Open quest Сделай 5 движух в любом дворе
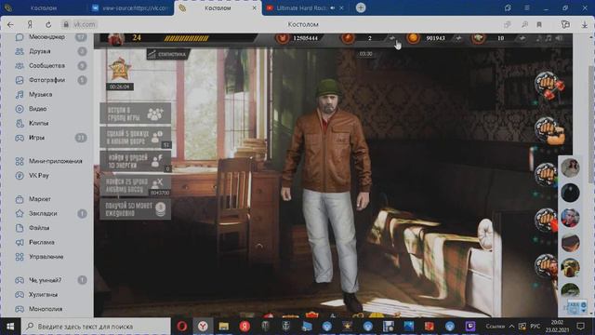Screen dimensions: 595x335 pos(135,137)
